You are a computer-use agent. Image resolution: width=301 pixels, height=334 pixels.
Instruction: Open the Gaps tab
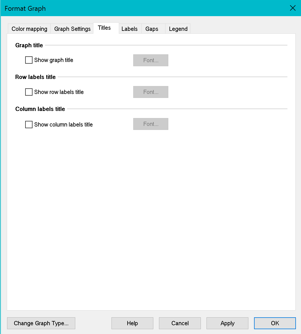(152, 29)
